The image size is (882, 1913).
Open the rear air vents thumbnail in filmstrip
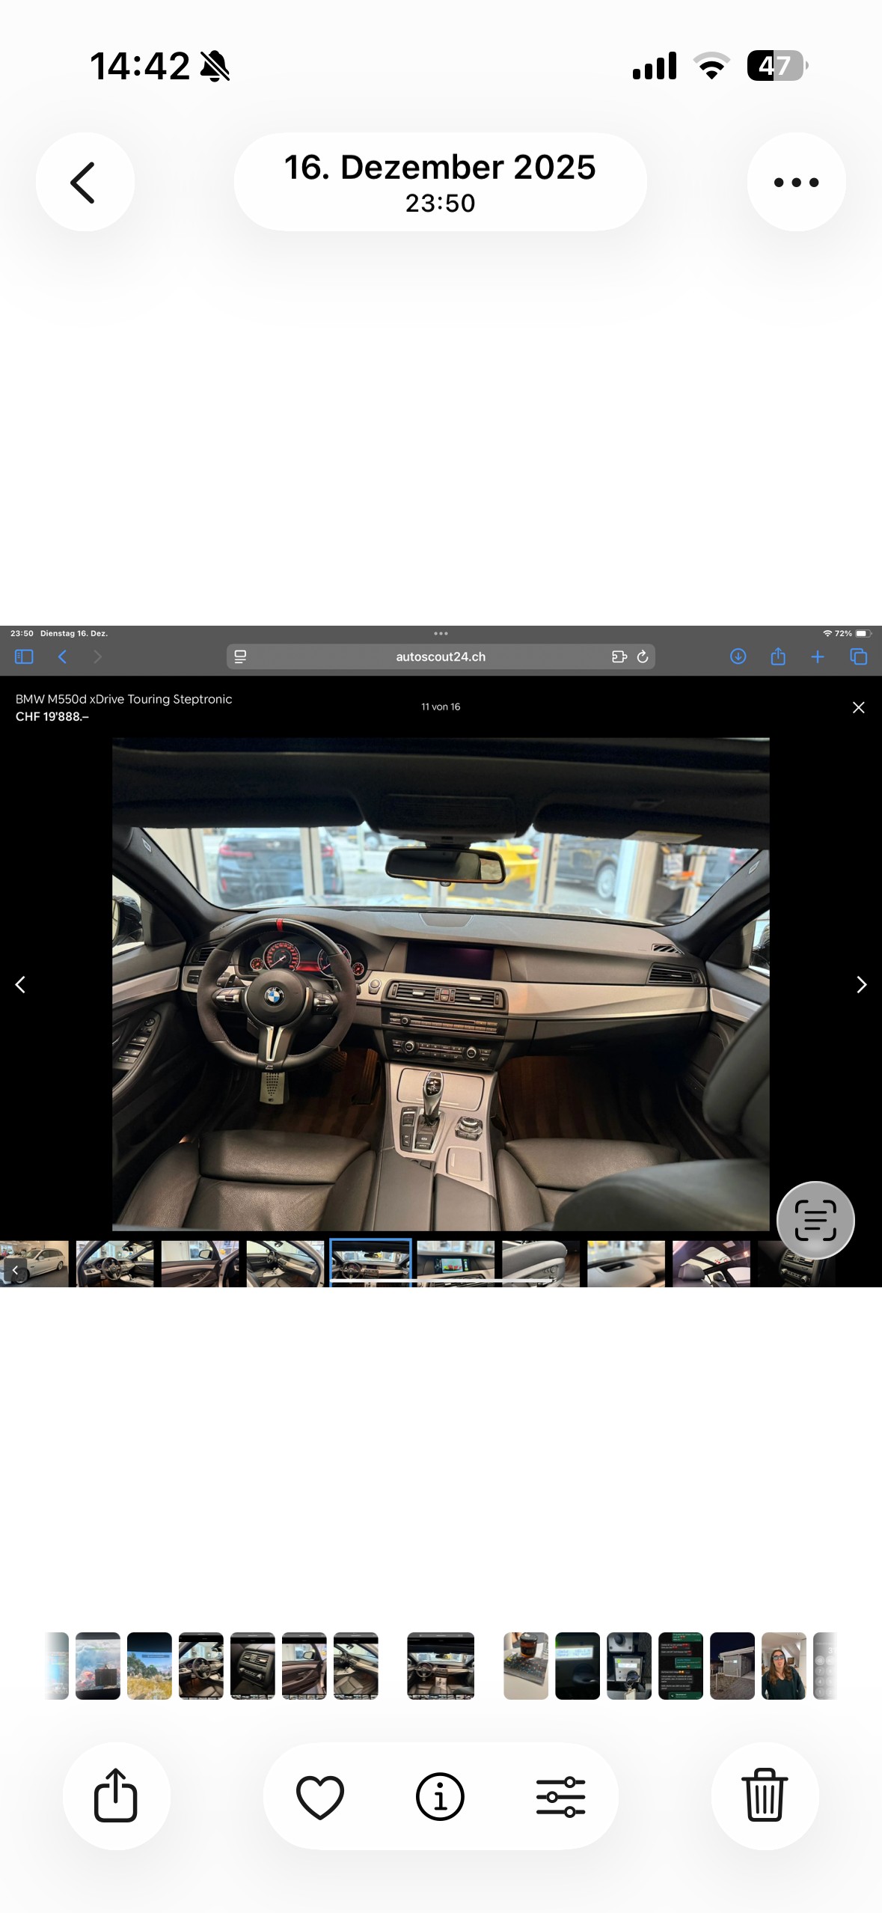[253, 1666]
